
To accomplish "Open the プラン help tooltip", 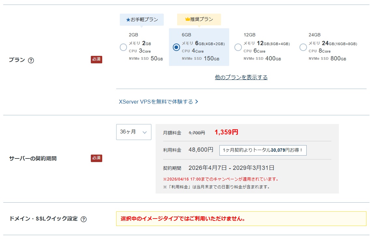I will click(31, 60).
